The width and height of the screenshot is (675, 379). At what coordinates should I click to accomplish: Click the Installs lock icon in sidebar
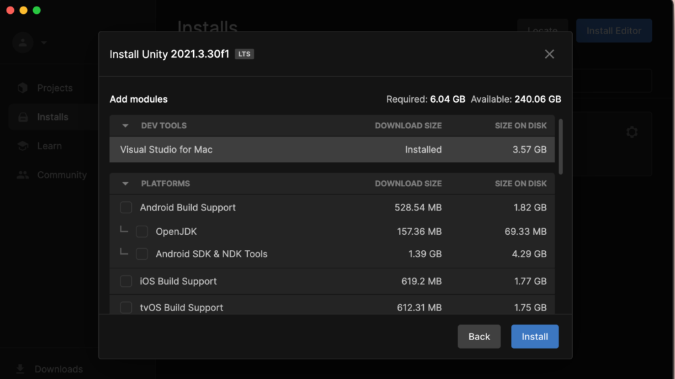pyautogui.click(x=23, y=117)
